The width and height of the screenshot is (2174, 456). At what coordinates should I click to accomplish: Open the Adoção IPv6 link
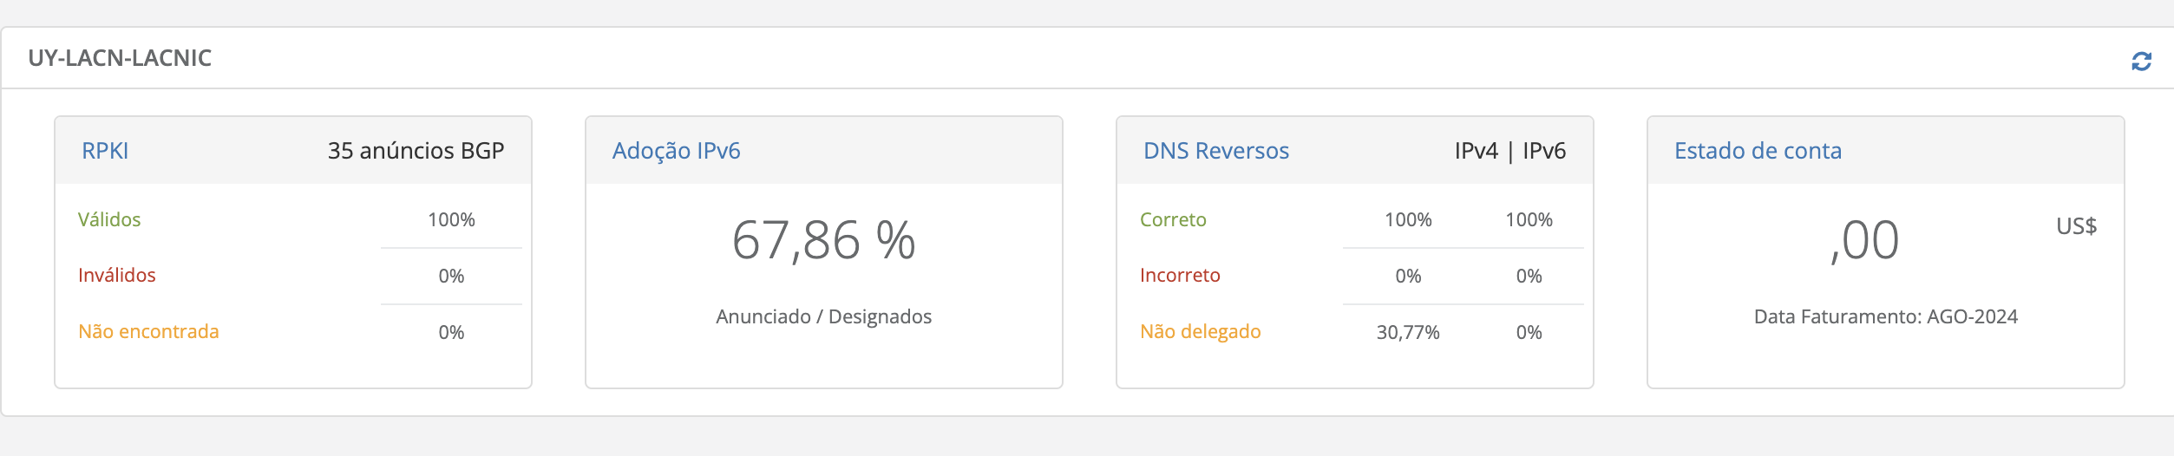[676, 151]
